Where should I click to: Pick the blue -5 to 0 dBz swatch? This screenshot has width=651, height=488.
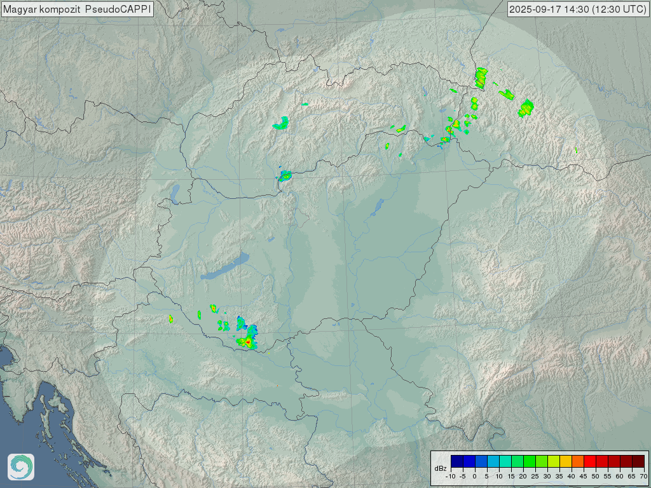pyautogui.click(x=469, y=461)
